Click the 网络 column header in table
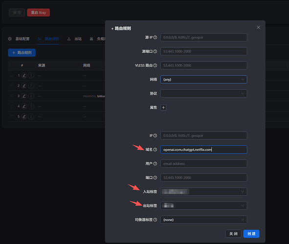289x244 pixels. tap(87, 66)
